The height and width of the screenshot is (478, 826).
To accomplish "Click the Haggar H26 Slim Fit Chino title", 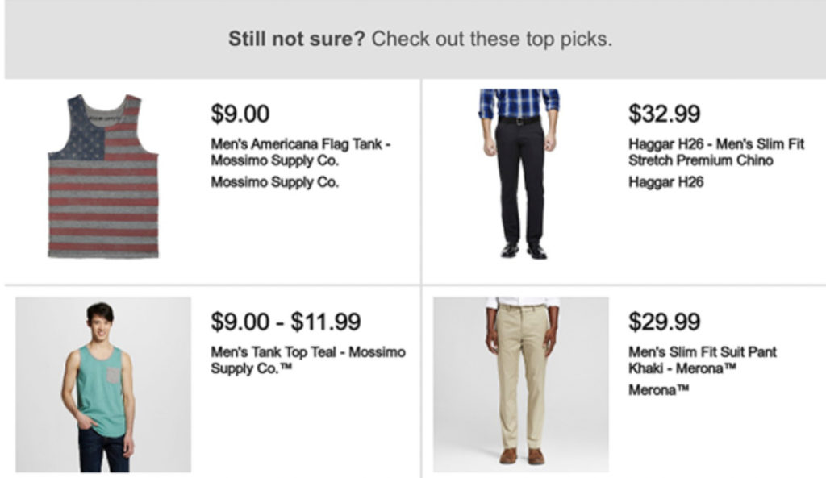I will coord(716,152).
